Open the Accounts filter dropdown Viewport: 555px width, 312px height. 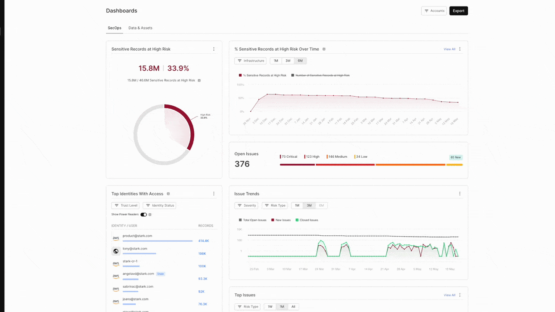tap(434, 11)
